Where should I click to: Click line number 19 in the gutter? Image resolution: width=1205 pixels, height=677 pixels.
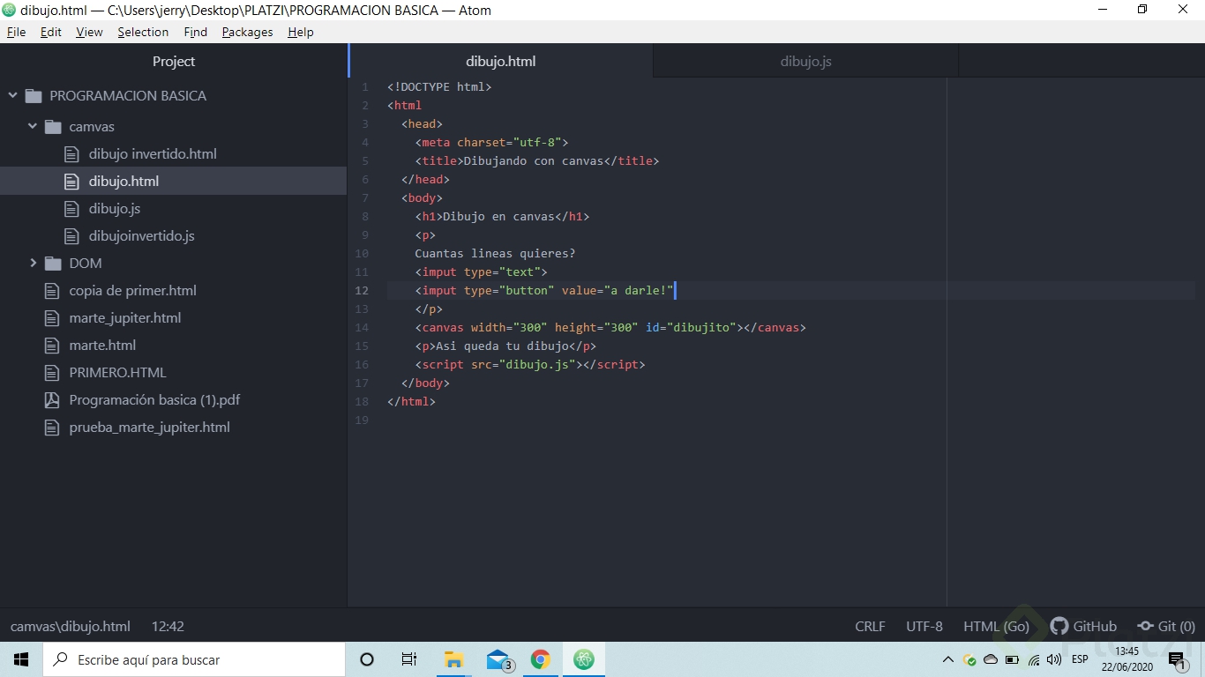[x=362, y=420]
